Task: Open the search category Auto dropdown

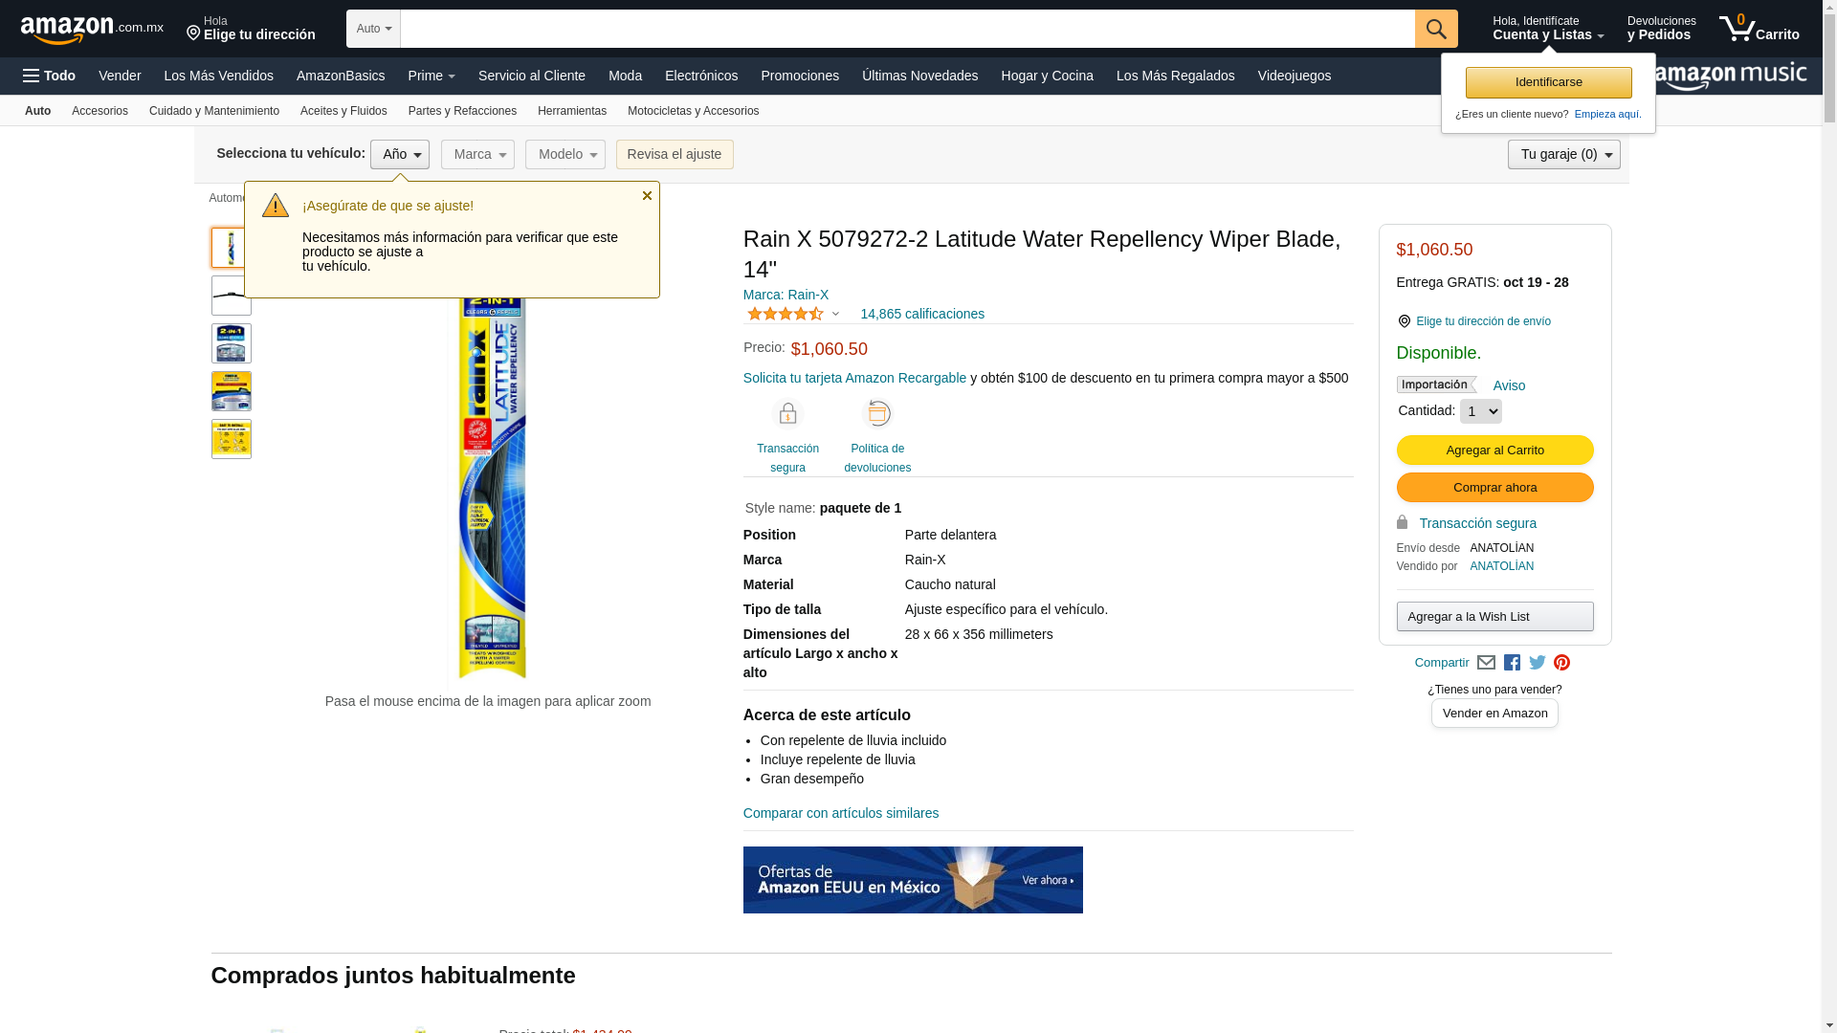Action: click(373, 29)
